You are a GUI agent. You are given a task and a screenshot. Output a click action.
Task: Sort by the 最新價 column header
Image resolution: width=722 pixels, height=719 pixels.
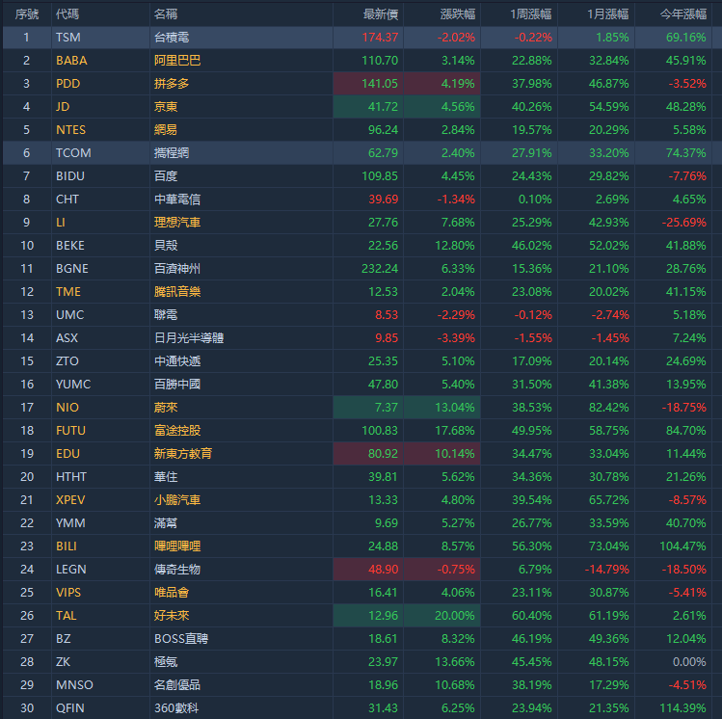(x=381, y=14)
